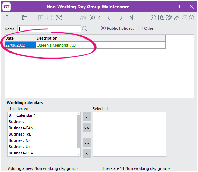This screenshot has width=198, height=172.
Task: Click the Delete trash icon
Action: (41, 18)
